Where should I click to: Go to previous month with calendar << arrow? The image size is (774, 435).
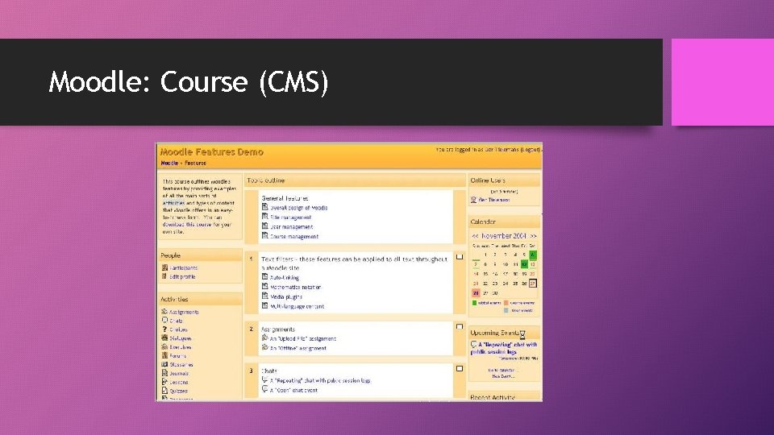pos(475,236)
